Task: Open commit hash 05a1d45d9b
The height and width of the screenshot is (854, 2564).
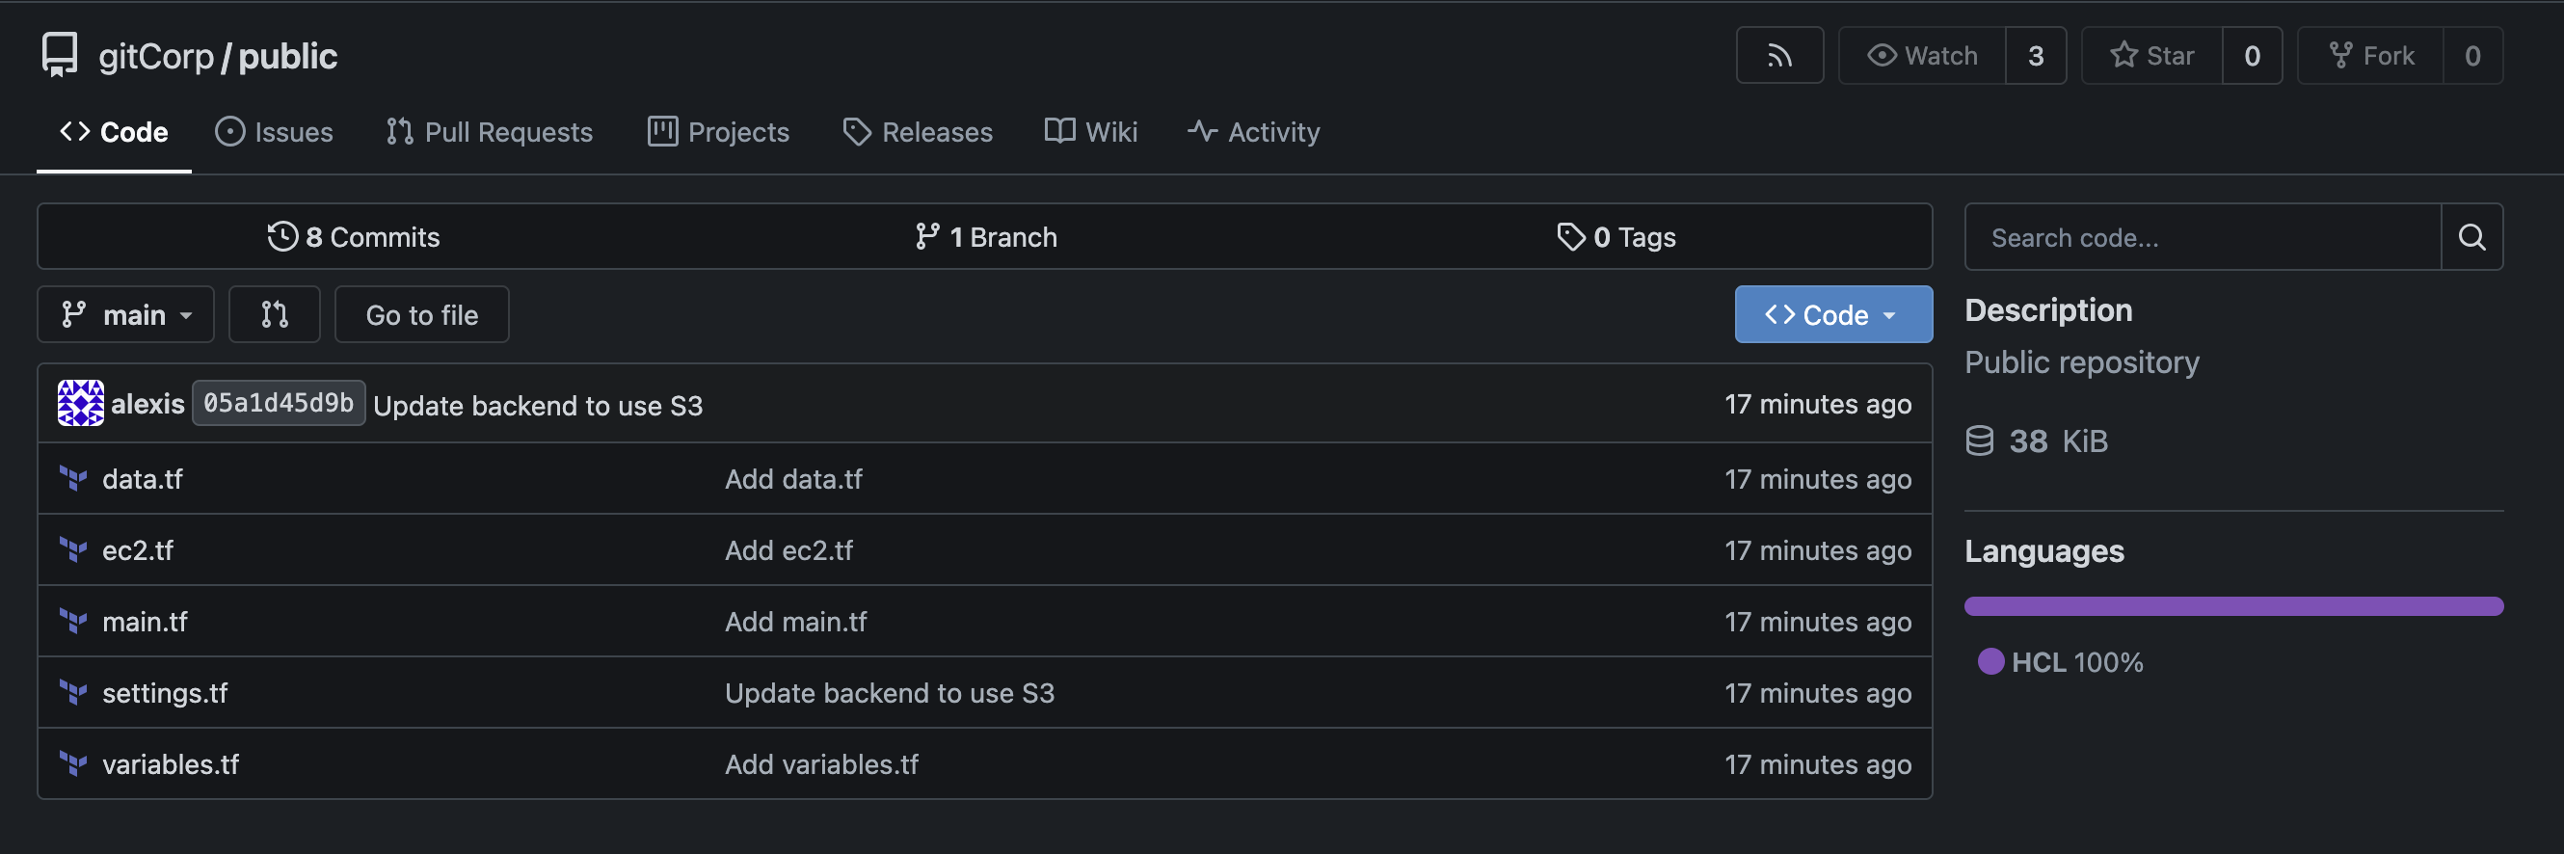Action: click(x=279, y=403)
